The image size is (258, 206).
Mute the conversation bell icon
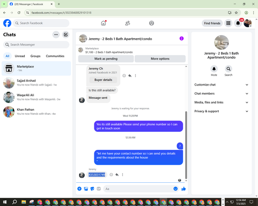214,68
